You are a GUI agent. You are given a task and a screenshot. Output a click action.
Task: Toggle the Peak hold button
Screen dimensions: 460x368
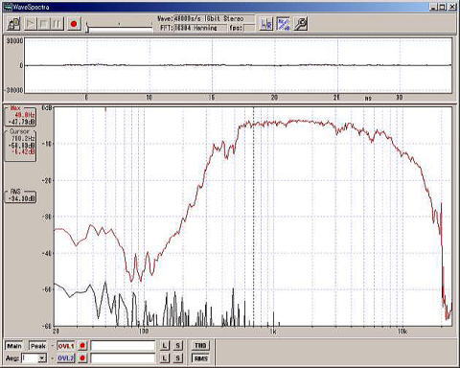(38, 346)
